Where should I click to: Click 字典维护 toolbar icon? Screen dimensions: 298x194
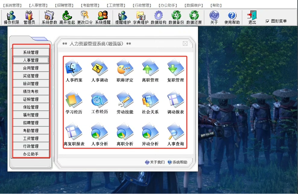[x=141, y=18]
